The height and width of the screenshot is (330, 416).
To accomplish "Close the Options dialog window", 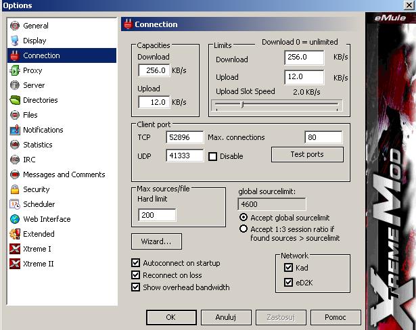I will [x=409, y=5].
